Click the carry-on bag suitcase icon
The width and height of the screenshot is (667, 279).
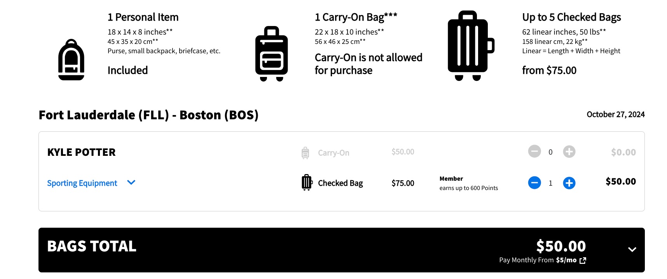pos(271,54)
